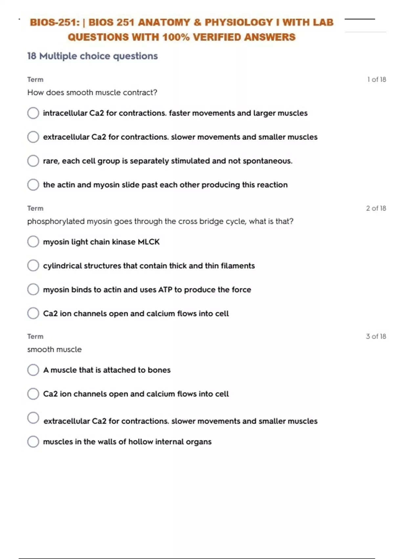Click the '18 Multiple choice questions' heading

tap(93, 56)
